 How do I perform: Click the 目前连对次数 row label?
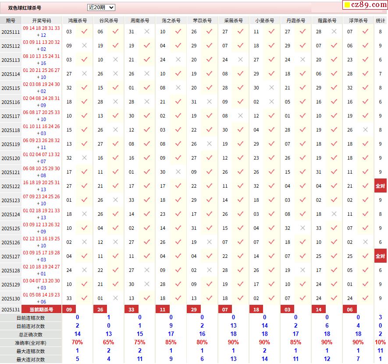coord(31,326)
